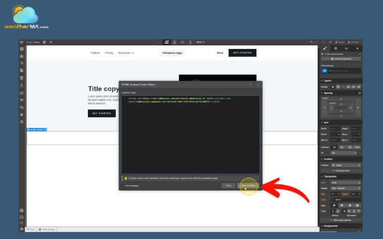Click the Share button in top bar
Screen dimensions: 383x239
click(x=340, y=42)
